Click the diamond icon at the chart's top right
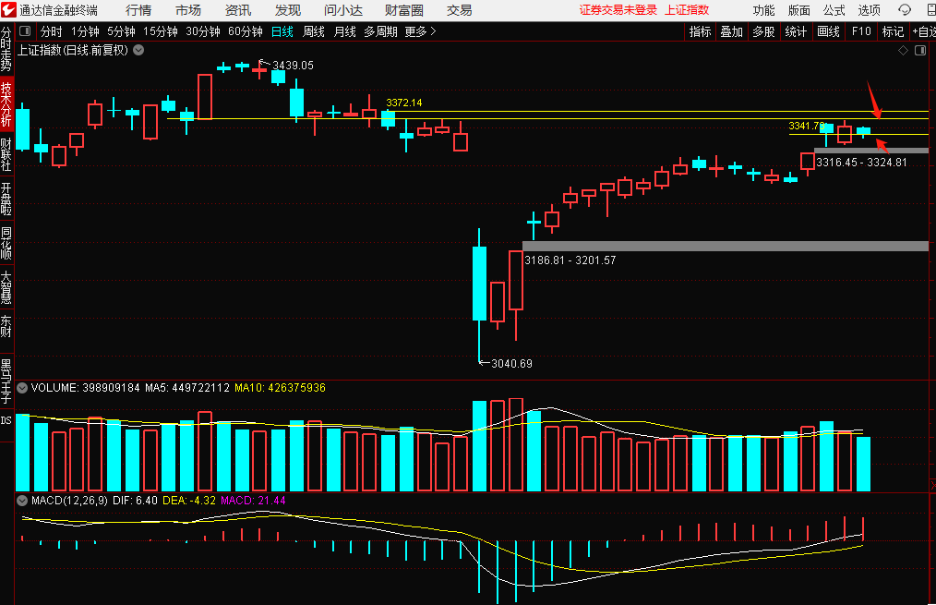Screen dimensions: 936x605 click(x=903, y=51)
